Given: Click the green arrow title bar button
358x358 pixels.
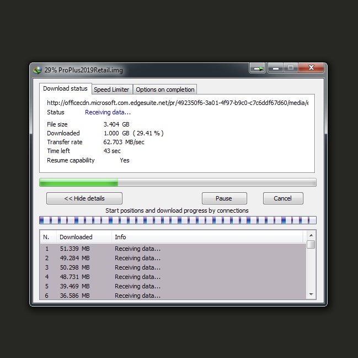Looking at the screenshot, I should click(257, 69).
